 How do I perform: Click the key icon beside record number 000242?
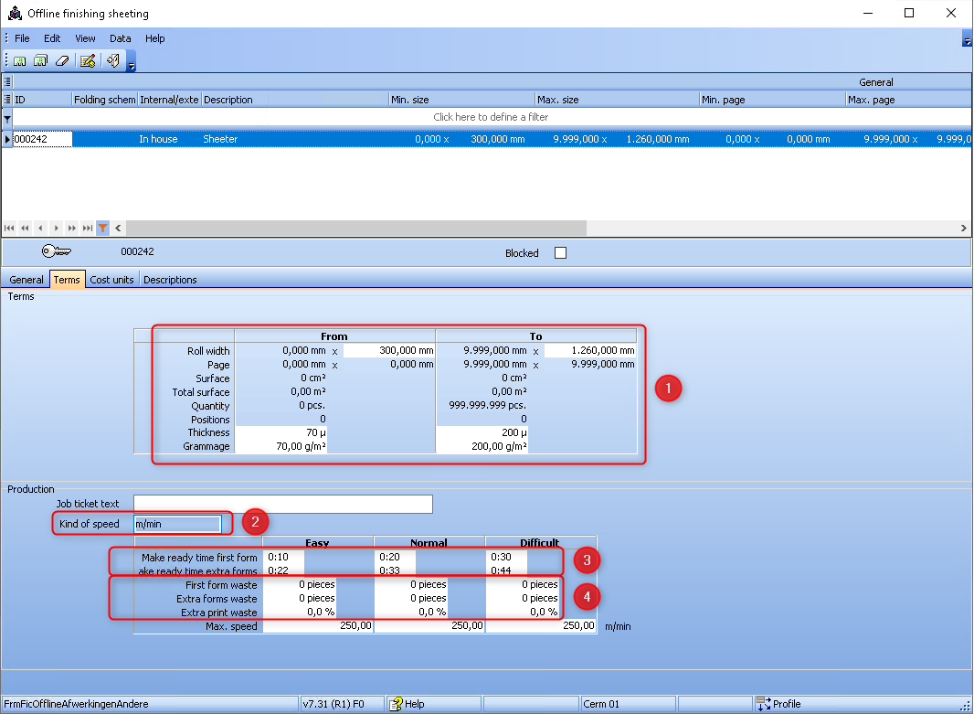pos(57,251)
